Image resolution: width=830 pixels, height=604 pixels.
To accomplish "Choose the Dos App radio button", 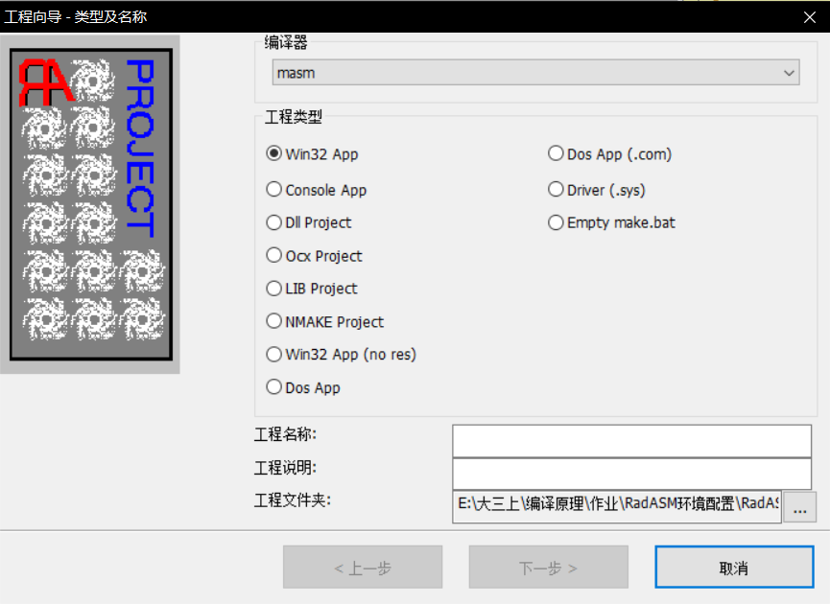I will (274, 388).
